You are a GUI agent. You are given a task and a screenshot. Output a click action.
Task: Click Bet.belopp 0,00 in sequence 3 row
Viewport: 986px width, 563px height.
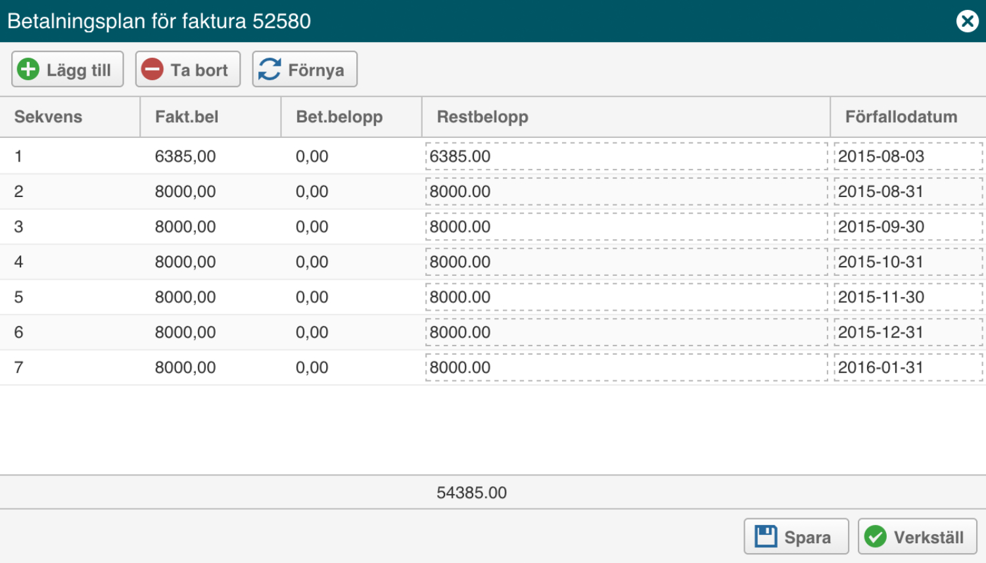click(312, 227)
